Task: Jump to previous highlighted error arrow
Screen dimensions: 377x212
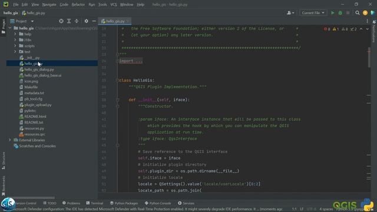Action: click(361, 29)
